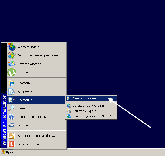This screenshot has height=156, width=165.
Task: Click the taskbar and Start menu settings icon
Action: click(69, 116)
